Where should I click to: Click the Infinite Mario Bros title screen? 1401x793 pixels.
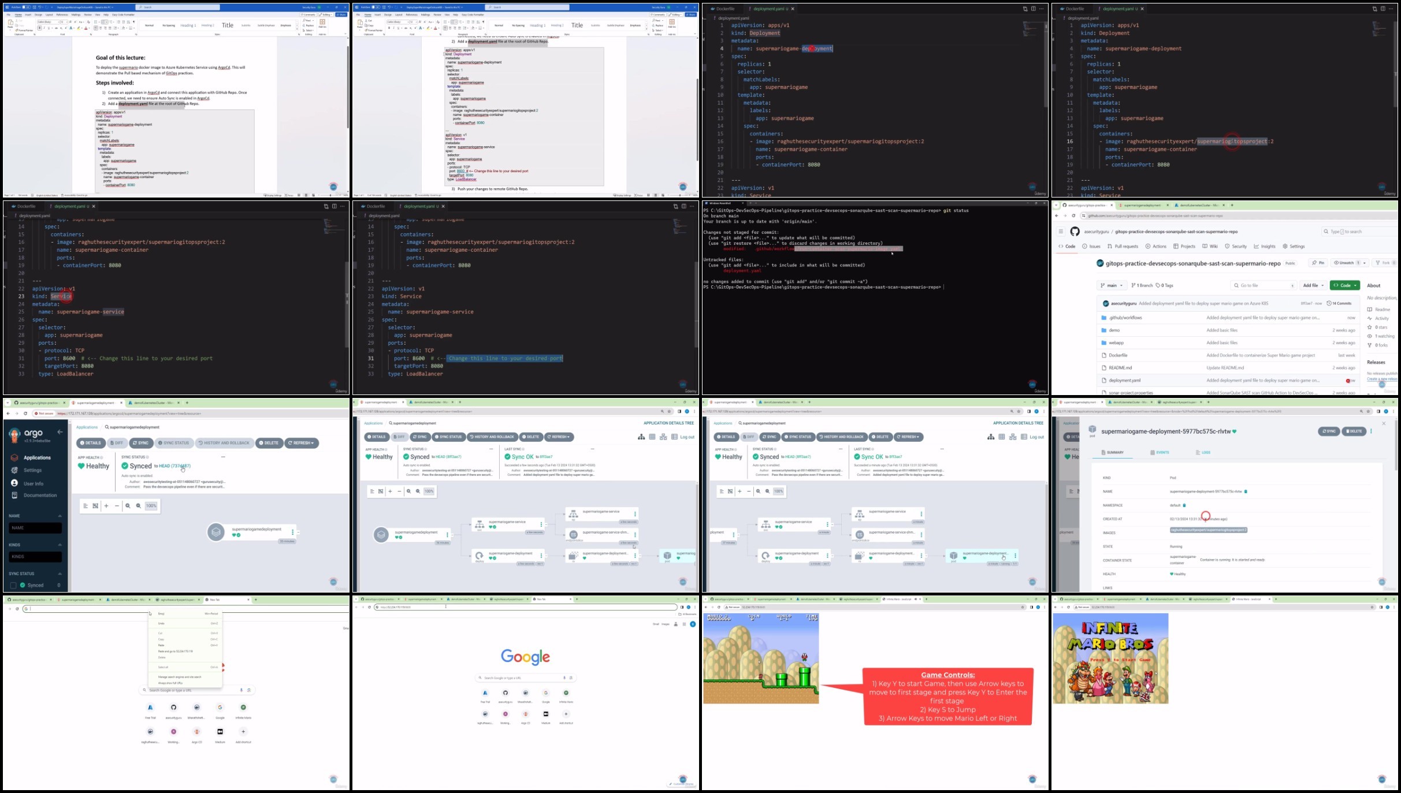coord(1110,658)
